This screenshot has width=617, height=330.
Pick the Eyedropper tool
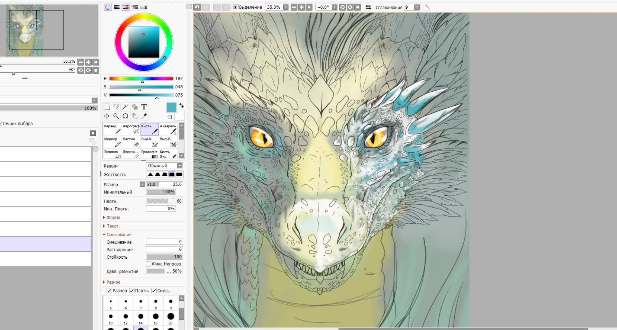click(x=144, y=116)
